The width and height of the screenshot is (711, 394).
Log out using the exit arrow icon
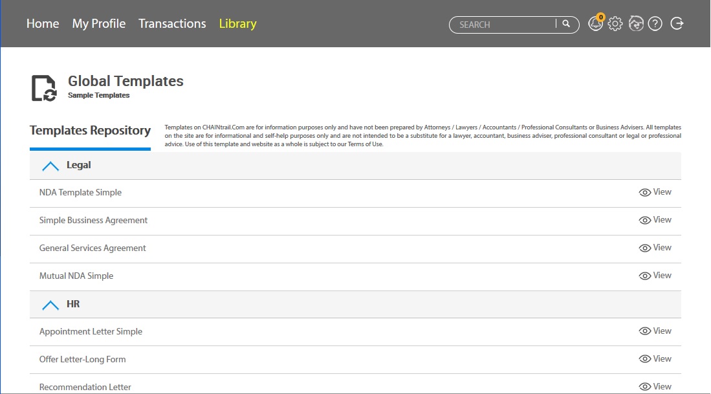click(x=677, y=24)
